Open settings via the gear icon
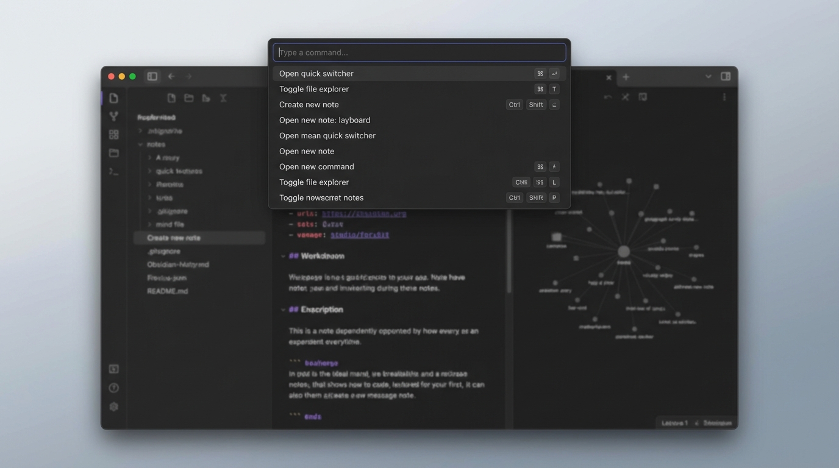 (113, 406)
